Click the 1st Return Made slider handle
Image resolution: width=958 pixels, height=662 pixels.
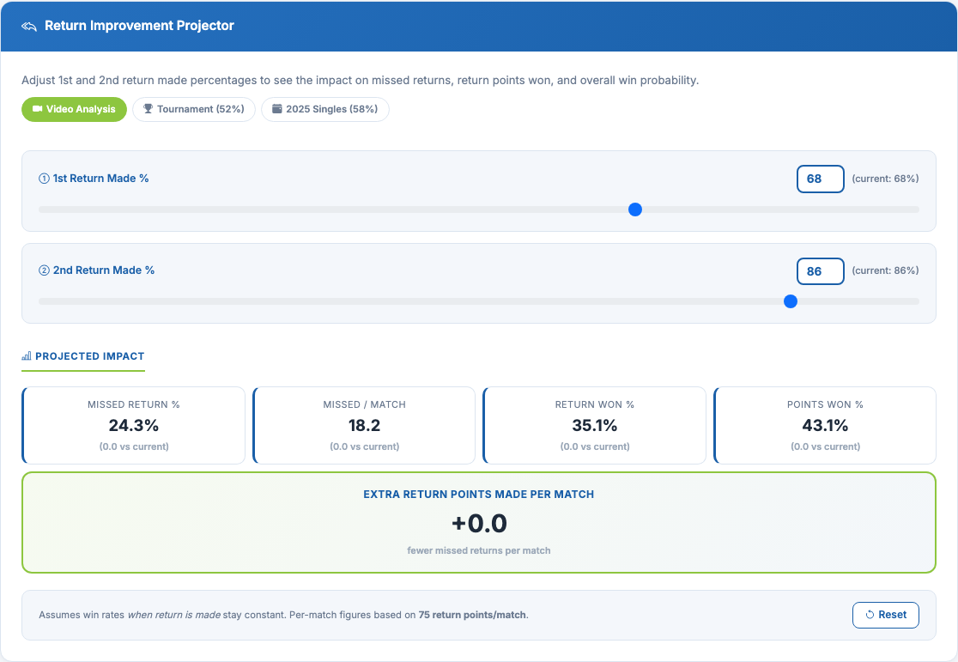[x=635, y=210]
